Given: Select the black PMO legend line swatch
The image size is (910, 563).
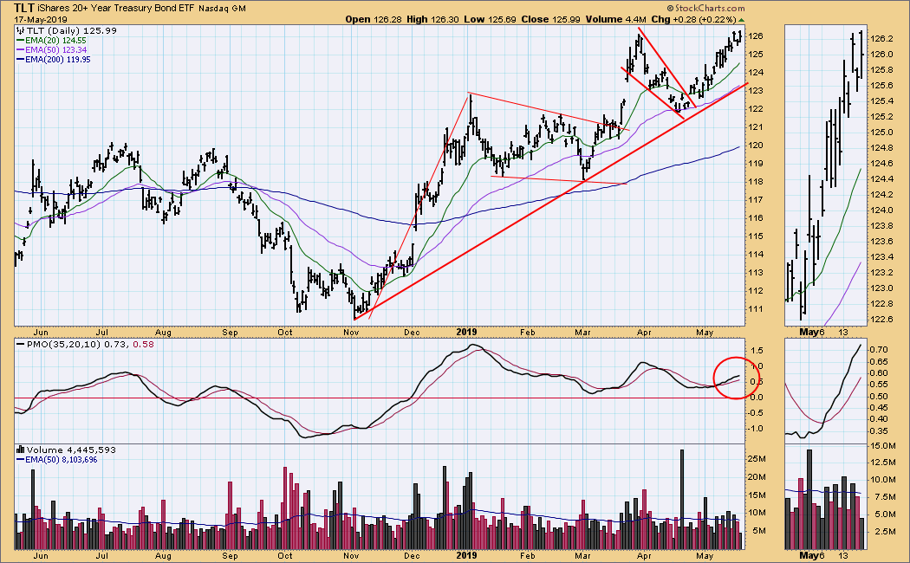Looking at the screenshot, I should (x=20, y=345).
